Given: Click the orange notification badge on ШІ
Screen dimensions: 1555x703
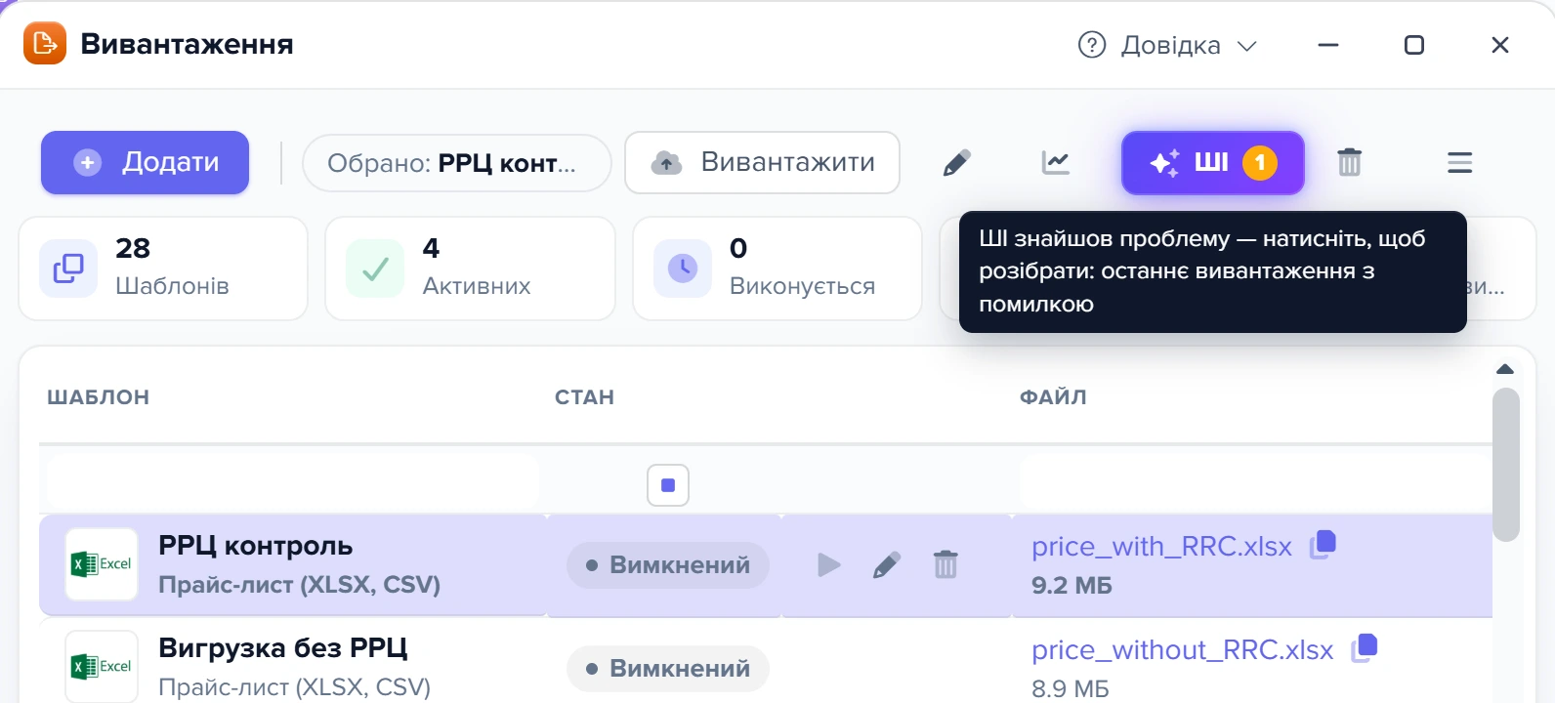Looking at the screenshot, I should pyautogui.click(x=1260, y=163).
